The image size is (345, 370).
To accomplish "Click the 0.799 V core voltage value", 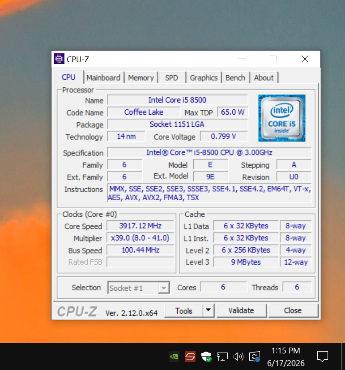I will (223, 136).
